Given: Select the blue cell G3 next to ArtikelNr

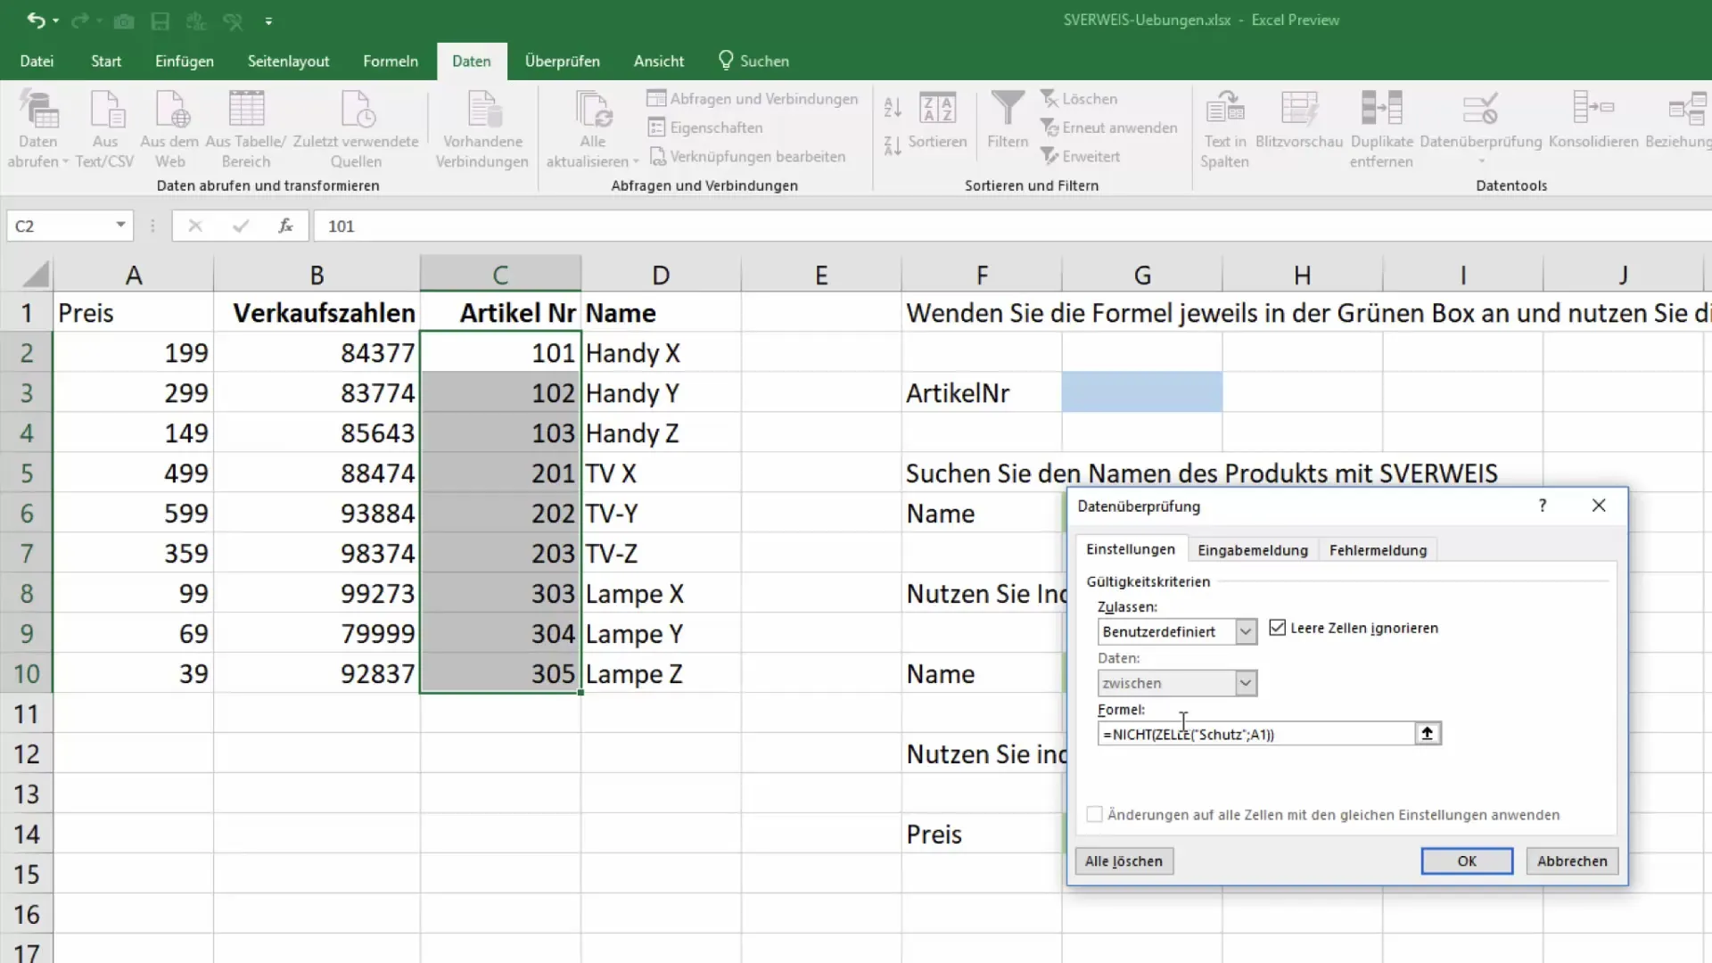Looking at the screenshot, I should (1142, 392).
